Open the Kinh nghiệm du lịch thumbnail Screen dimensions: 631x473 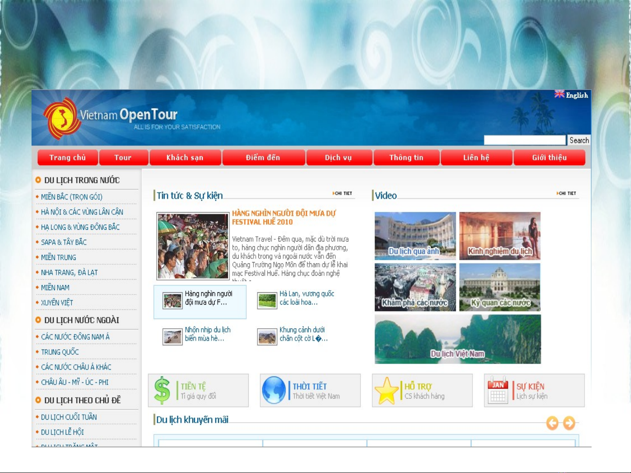pos(500,236)
